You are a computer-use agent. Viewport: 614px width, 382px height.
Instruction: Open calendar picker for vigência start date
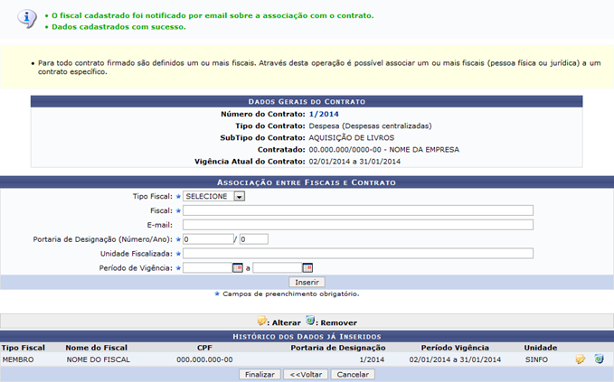click(238, 268)
